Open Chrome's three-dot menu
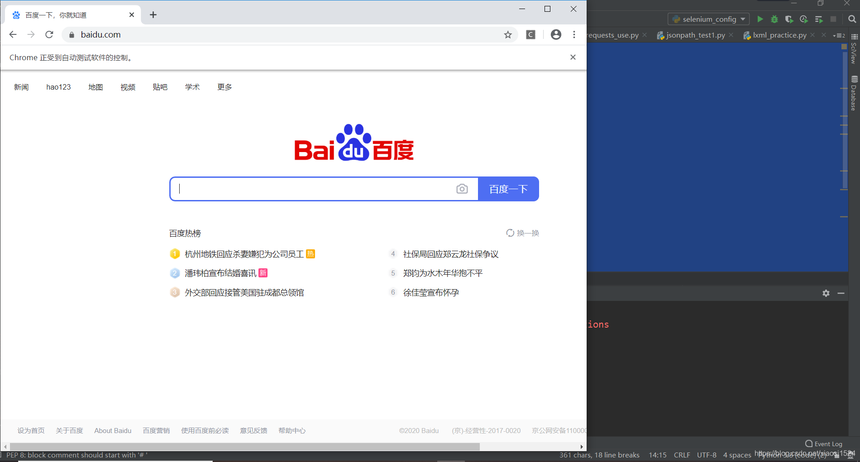 (x=574, y=34)
